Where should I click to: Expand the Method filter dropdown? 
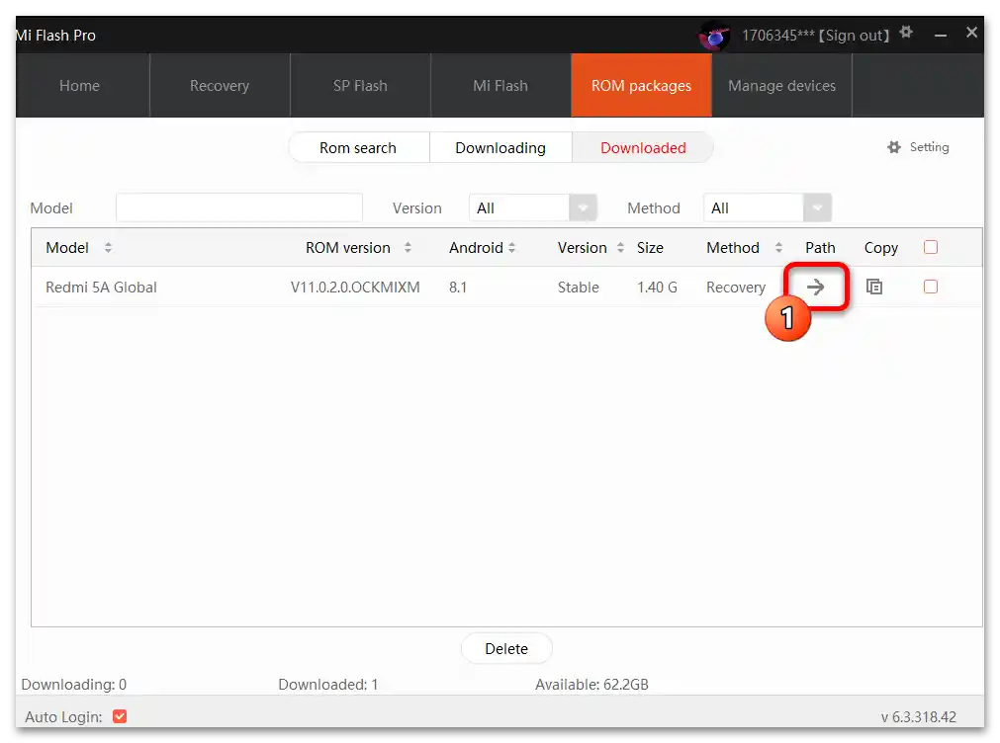[x=817, y=207]
